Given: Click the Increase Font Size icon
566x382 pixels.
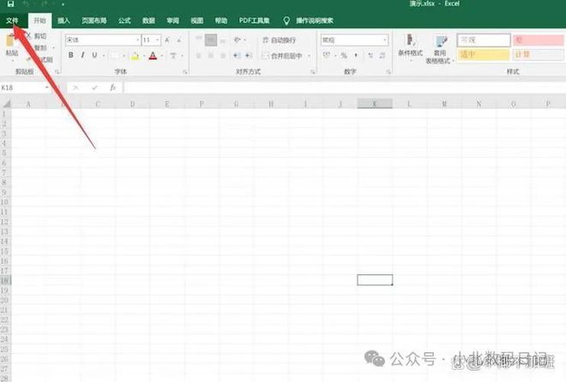Looking at the screenshot, I should (167, 40).
